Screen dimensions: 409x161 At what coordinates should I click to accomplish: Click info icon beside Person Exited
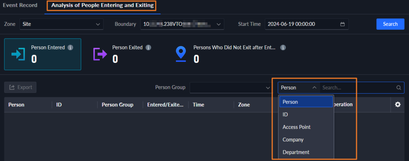[x=148, y=47]
